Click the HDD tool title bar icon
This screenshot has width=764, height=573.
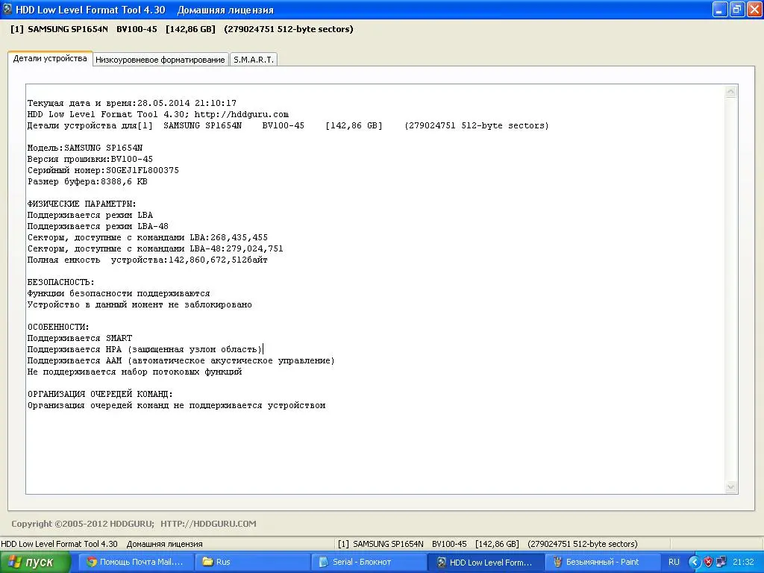click(7, 9)
